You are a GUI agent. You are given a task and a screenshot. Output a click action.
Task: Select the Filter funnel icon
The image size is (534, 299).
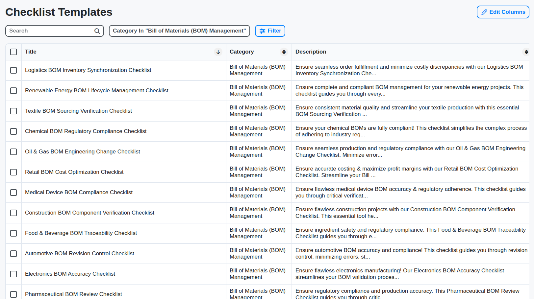pyautogui.click(x=262, y=31)
